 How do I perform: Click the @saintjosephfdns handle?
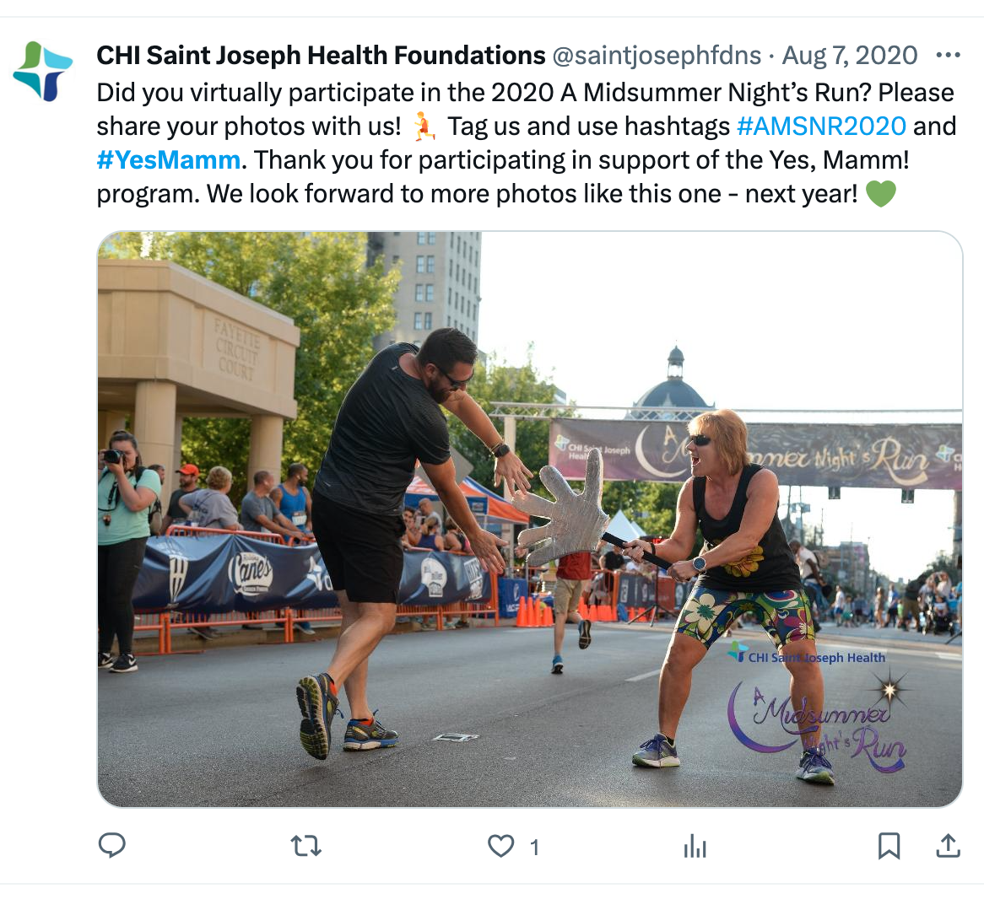click(x=657, y=55)
